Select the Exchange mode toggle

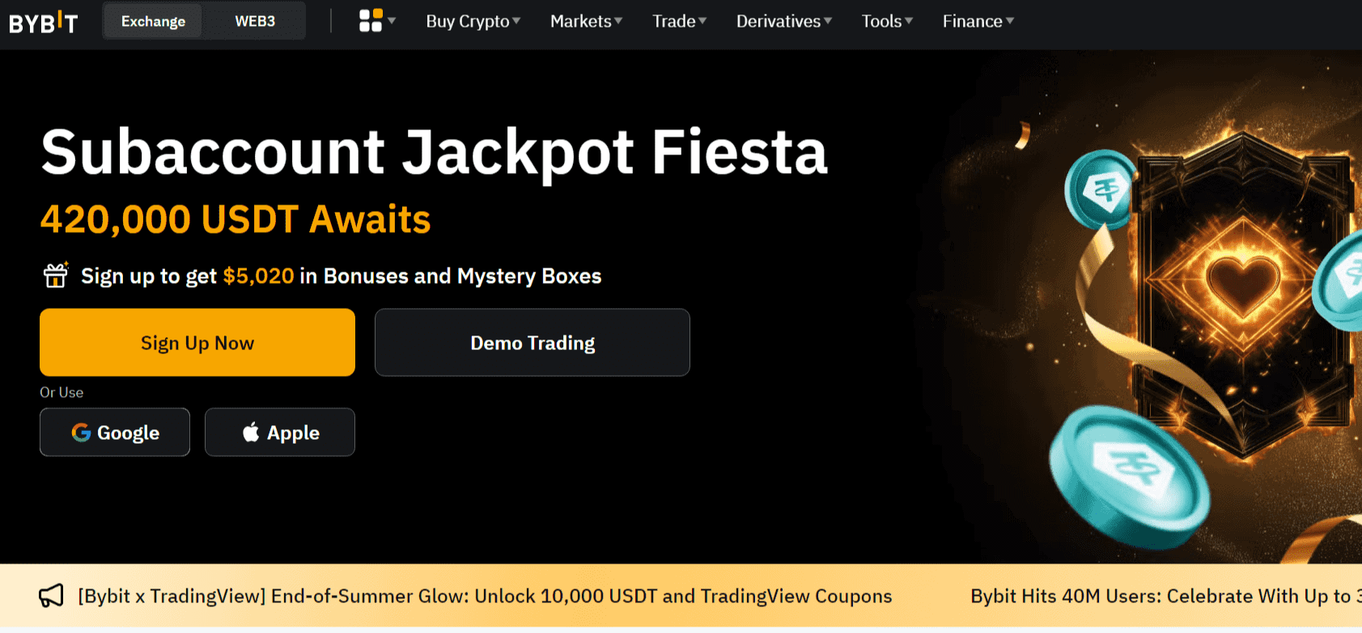[152, 21]
